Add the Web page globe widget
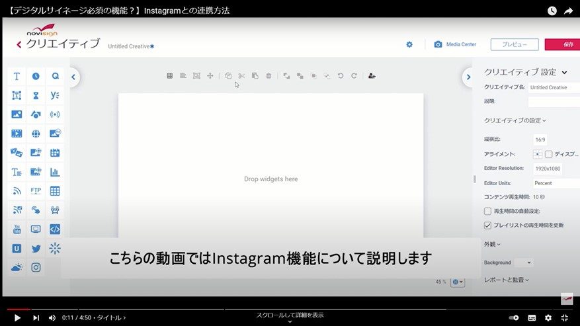580x326 pixels. pyautogui.click(x=36, y=134)
